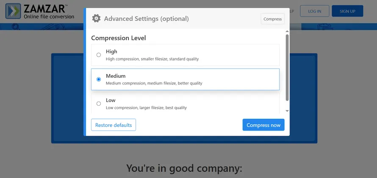Click the scrollbar up arrow
Image resolution: width=377 pixels, height=178 pixels.
click(x=287, y=31)
